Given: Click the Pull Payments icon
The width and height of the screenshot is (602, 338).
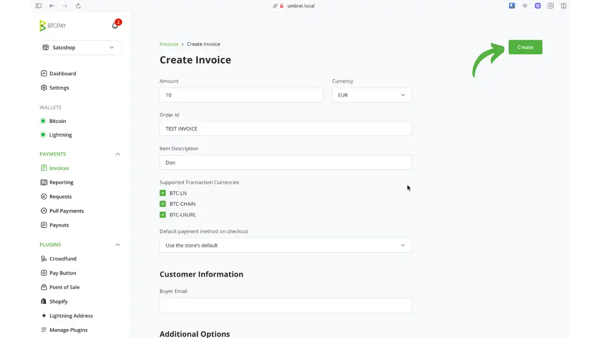Looking at the screenshot, I should 44,211.
